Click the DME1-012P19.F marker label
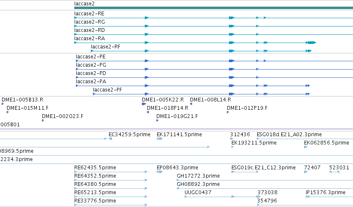 pos(247,108)
